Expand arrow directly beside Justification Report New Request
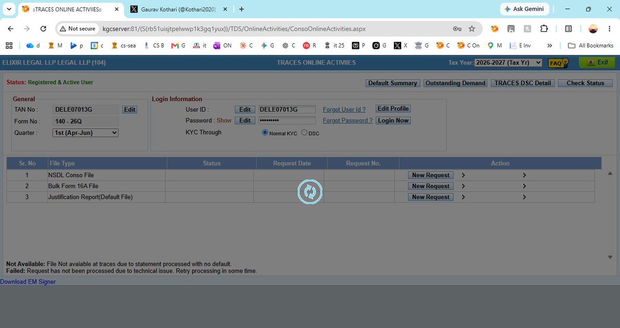 (x=463, y=197)
